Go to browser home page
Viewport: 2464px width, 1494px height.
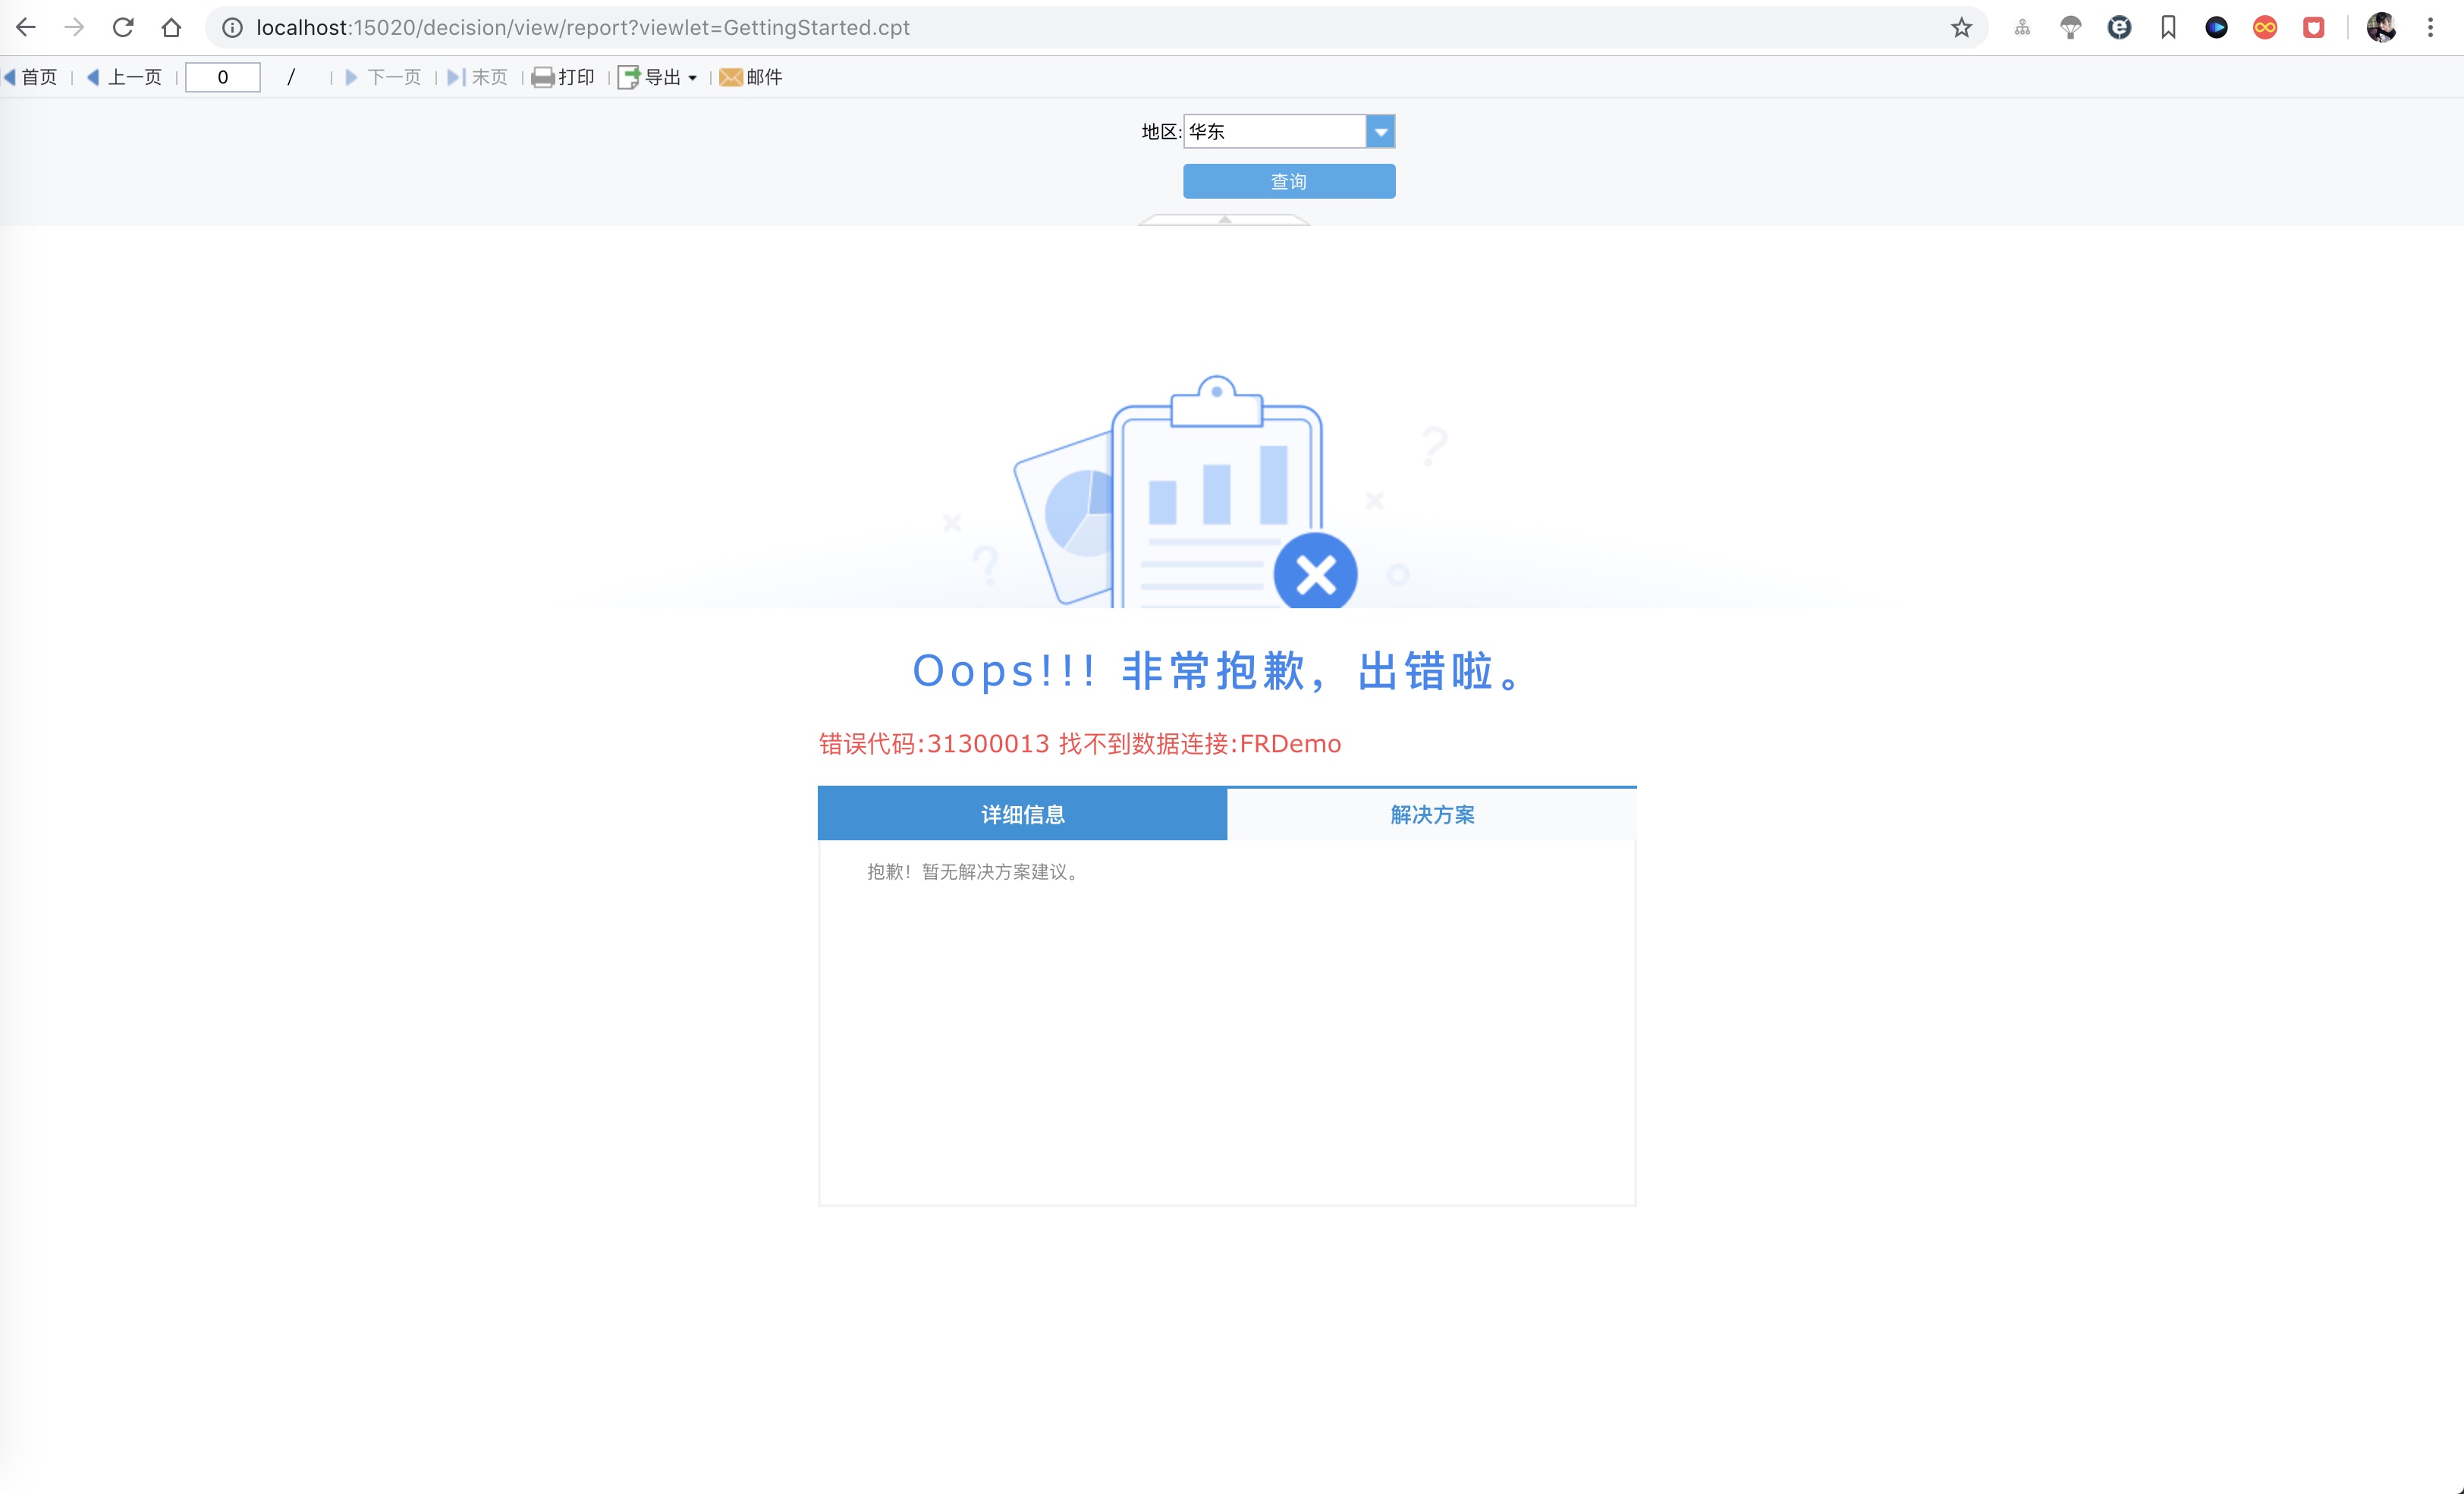[171, 28]
